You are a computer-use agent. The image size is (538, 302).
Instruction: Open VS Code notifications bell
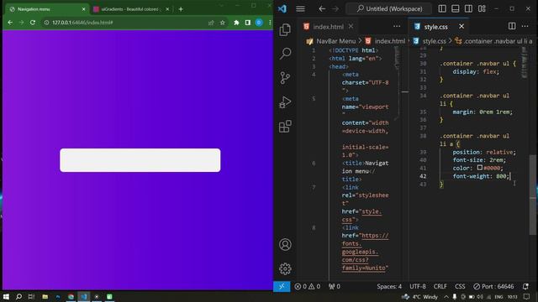click(x=525, y=286)
